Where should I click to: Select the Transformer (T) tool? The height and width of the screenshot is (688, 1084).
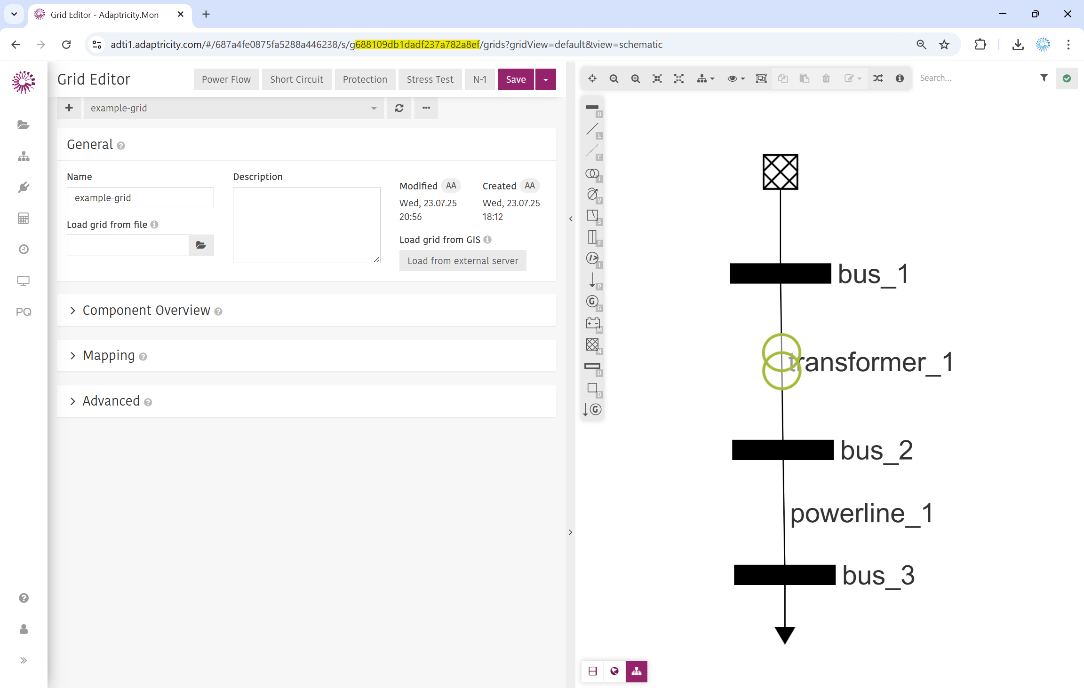593,173
